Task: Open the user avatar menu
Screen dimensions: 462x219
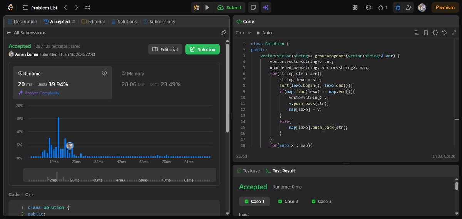Action: point(422,7)
